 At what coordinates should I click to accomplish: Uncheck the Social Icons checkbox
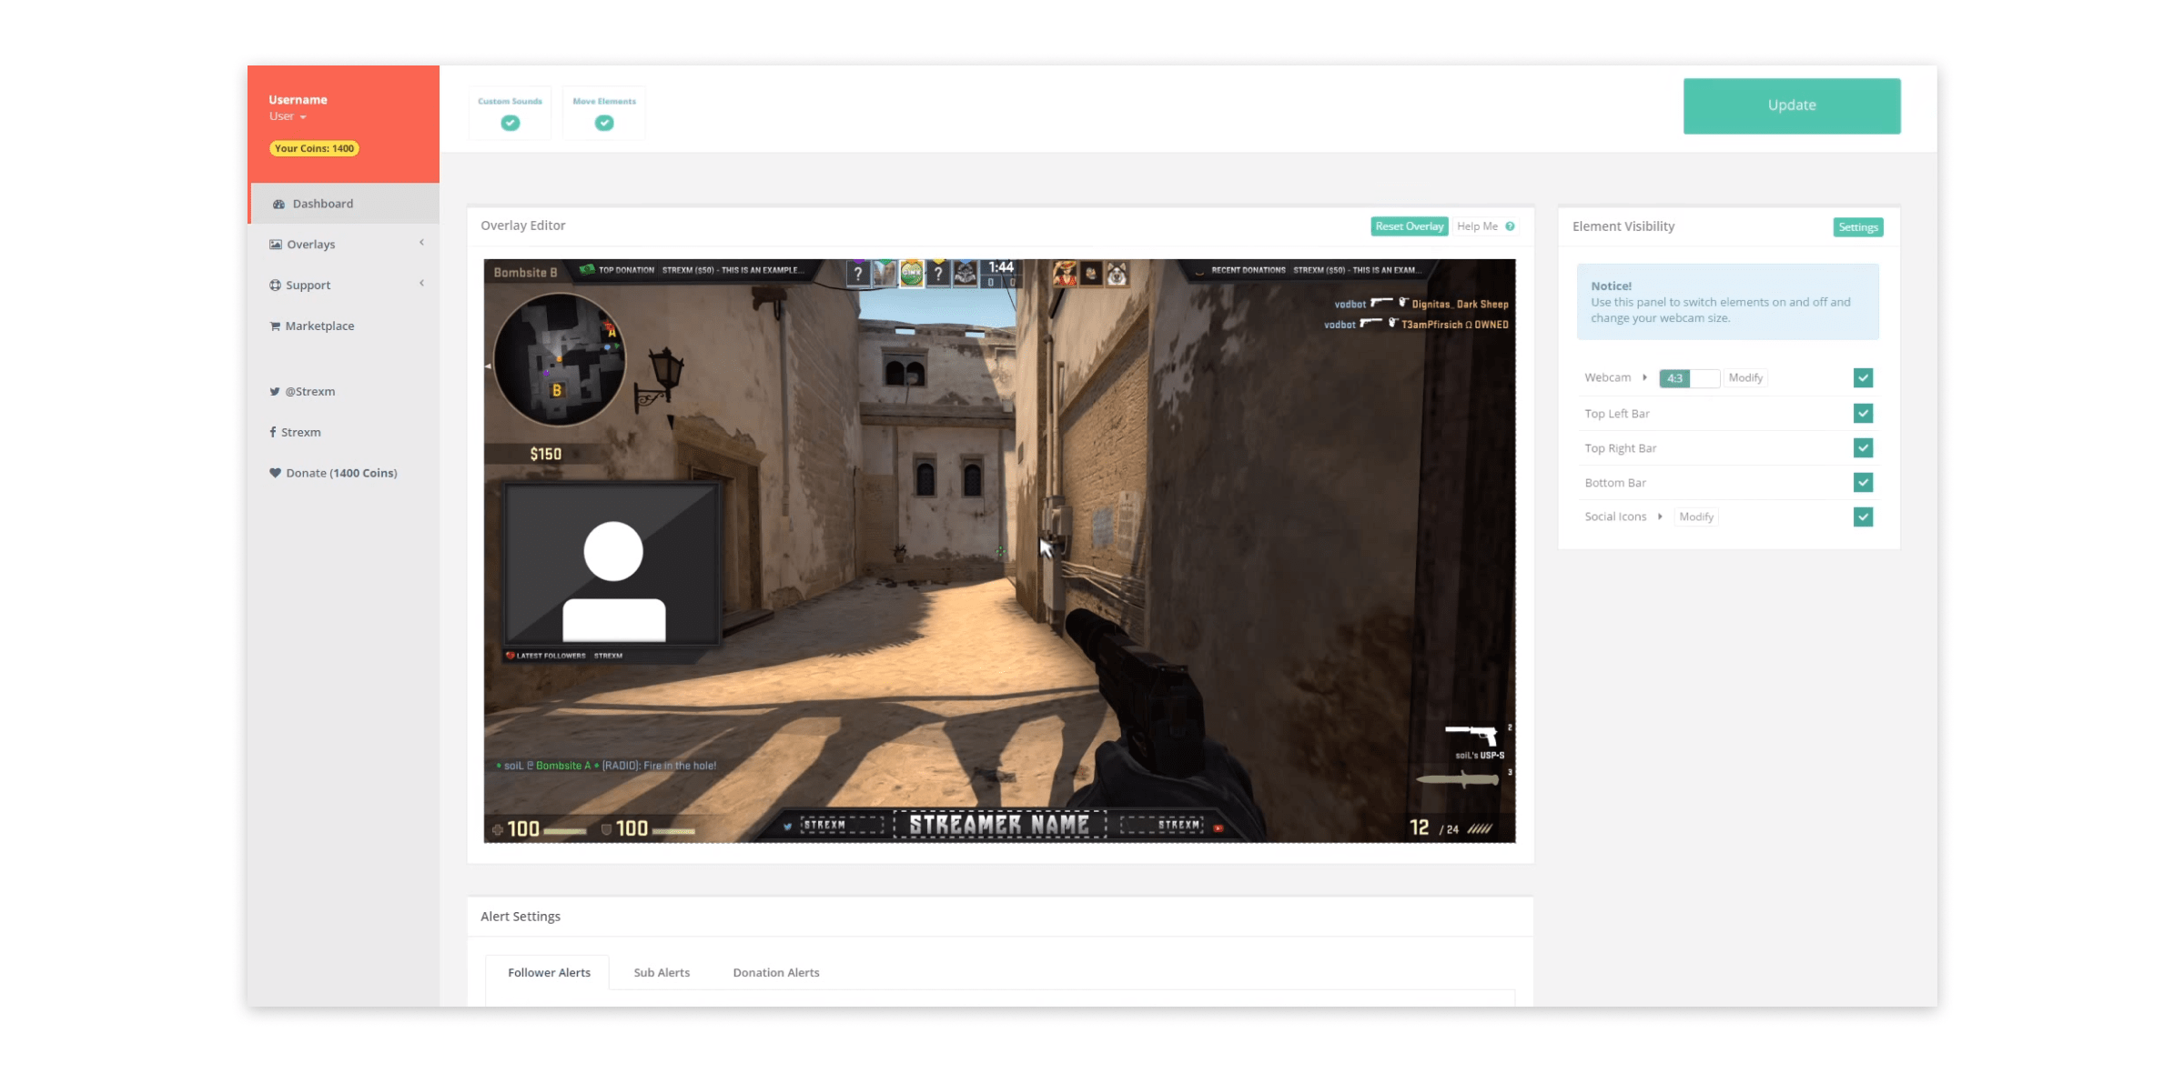(1863, 517)
